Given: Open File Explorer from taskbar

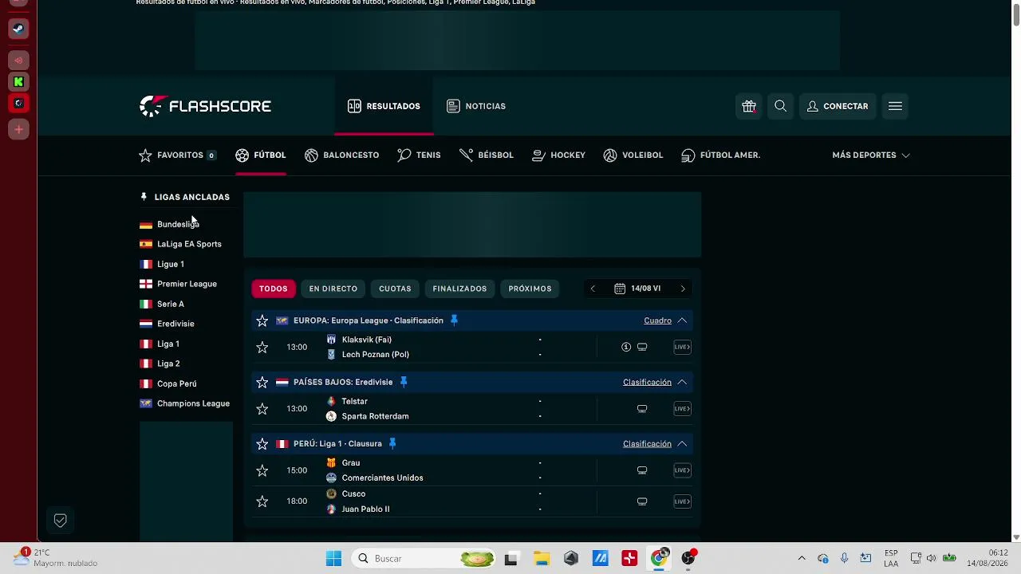Looking at the screenshot, I should coord(541,559).
